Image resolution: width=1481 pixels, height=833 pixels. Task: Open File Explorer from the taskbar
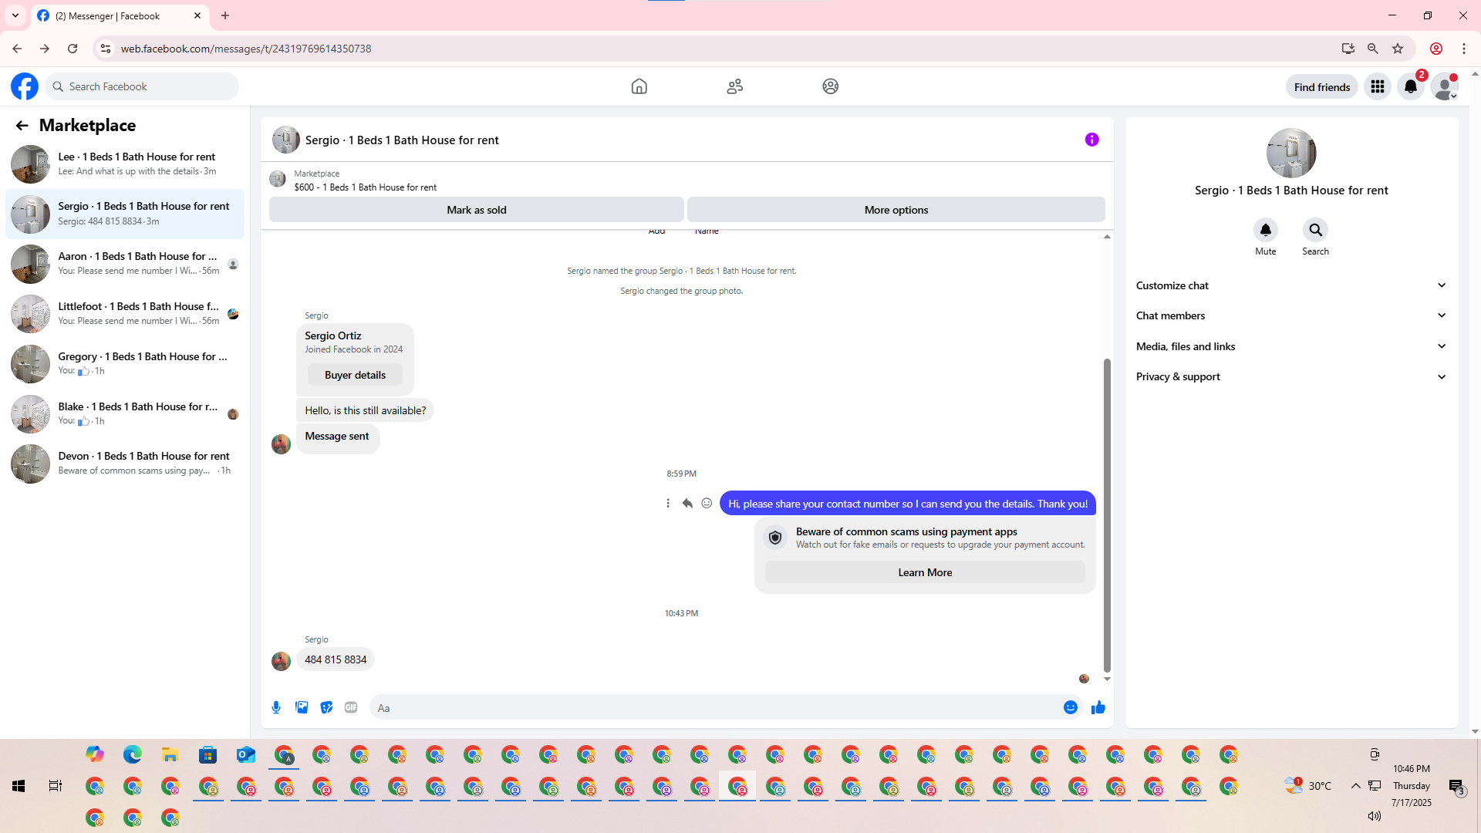pyautogui.click(x=170, y=754)
